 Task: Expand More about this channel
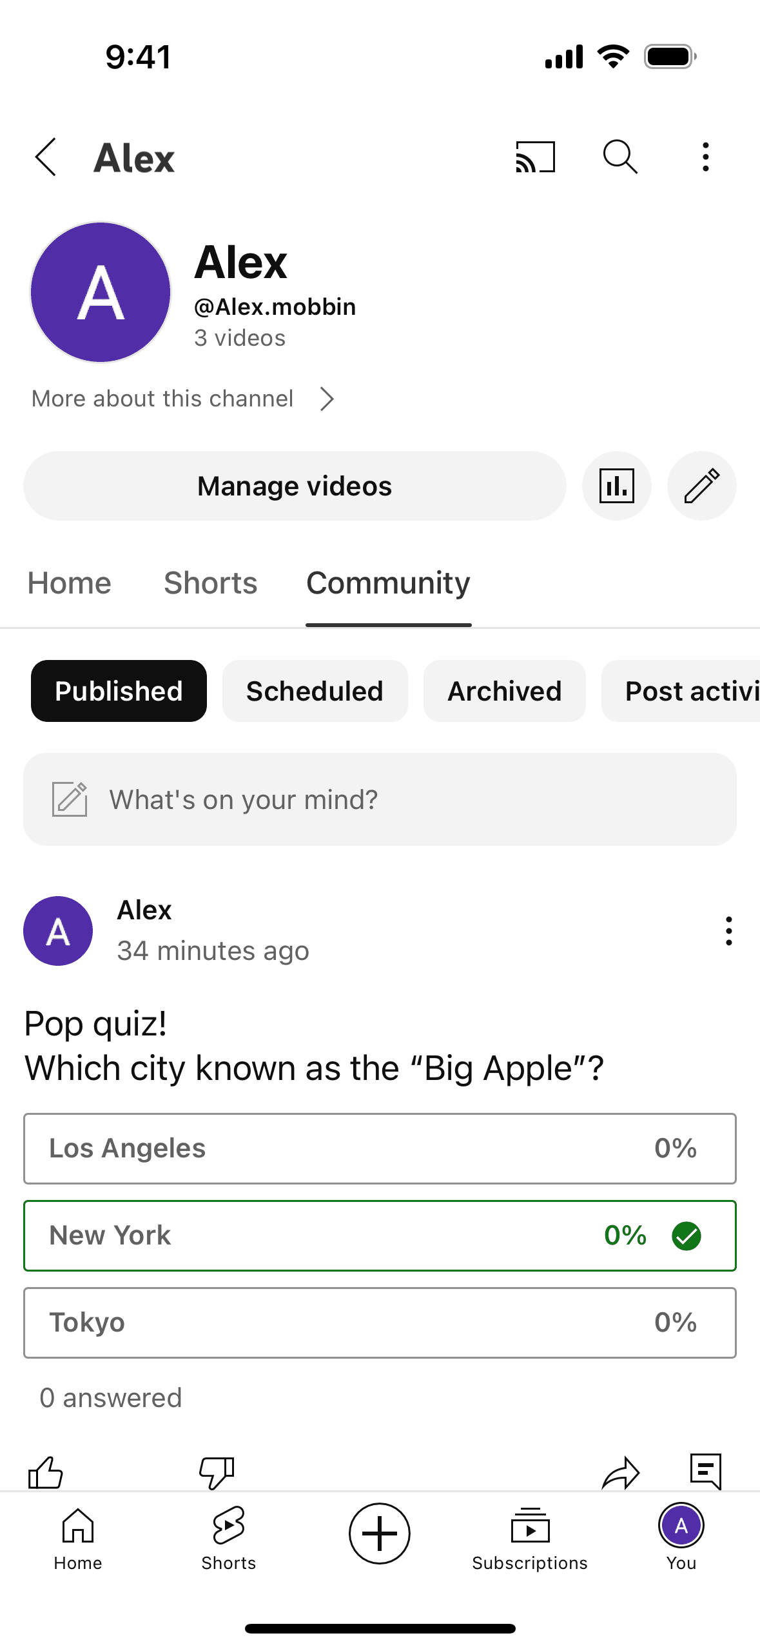(183, 399)
